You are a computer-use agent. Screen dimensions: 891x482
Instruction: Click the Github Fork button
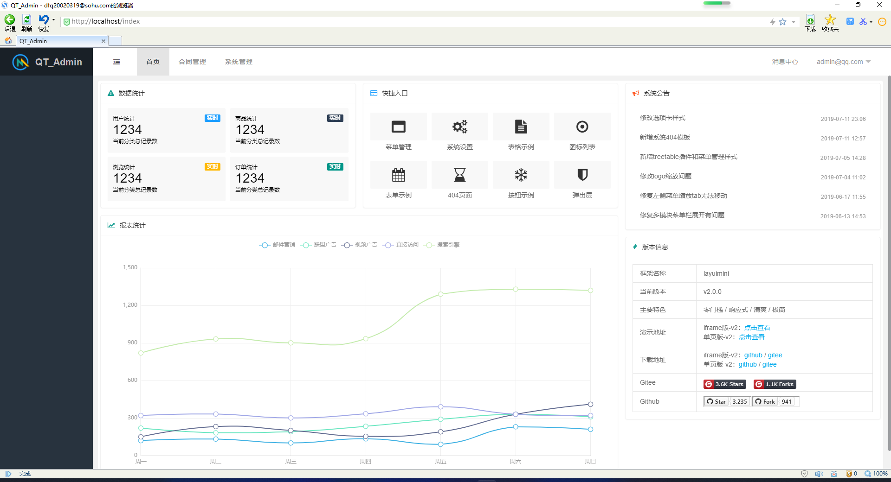click(765, 401)
